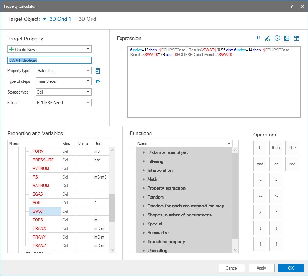Open the Folder dropdown showing ECLIPSECase1

click(x=64, y=103)
